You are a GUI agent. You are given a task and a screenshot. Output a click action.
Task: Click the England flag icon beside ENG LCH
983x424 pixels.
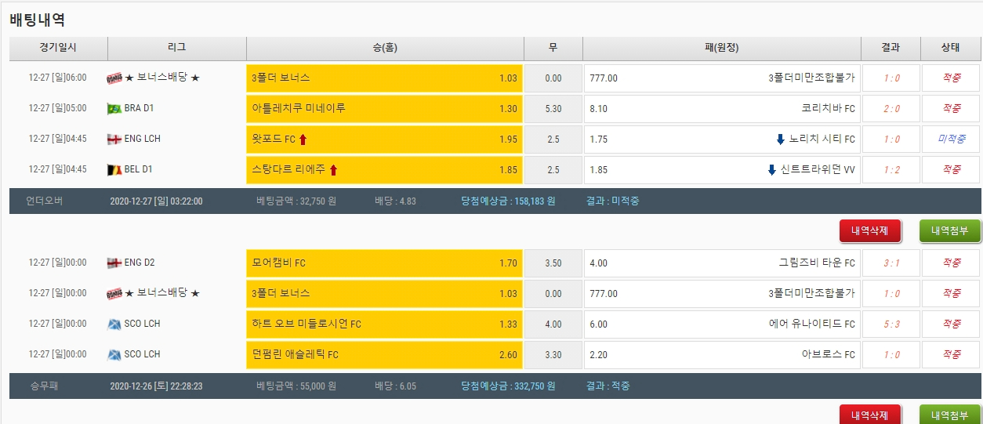(x=114, y=140)
